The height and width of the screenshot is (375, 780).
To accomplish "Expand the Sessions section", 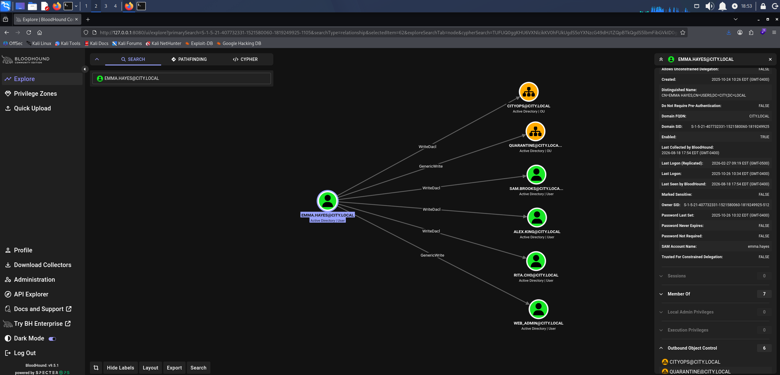I will [x=715, y=276].
